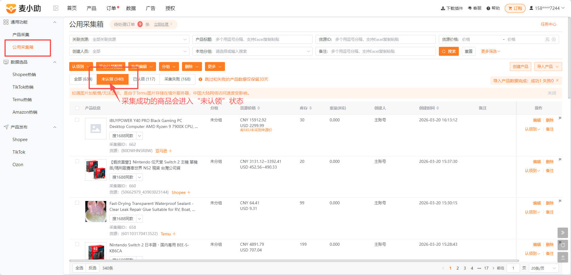Add source with plus next to Shopee link
Viewport: 571px width, 275px height.
point(189,192)
